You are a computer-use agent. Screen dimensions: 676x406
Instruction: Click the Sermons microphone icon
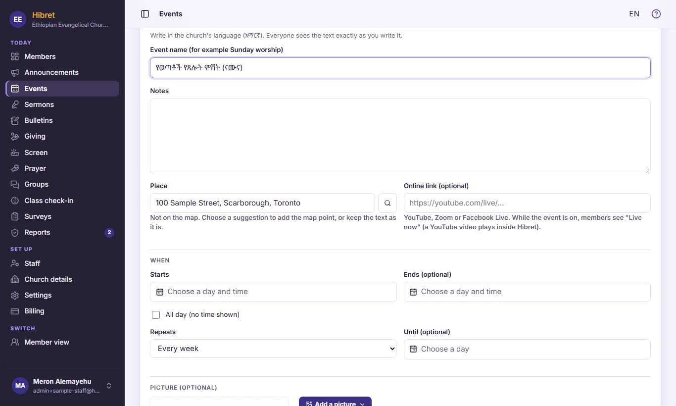pos(15,104)
